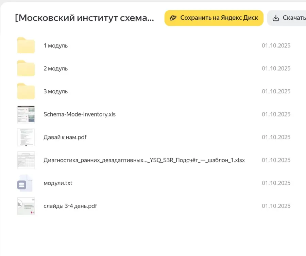Click the download arrow icon
Screen dimensions: 306x256
click(276, 18)
